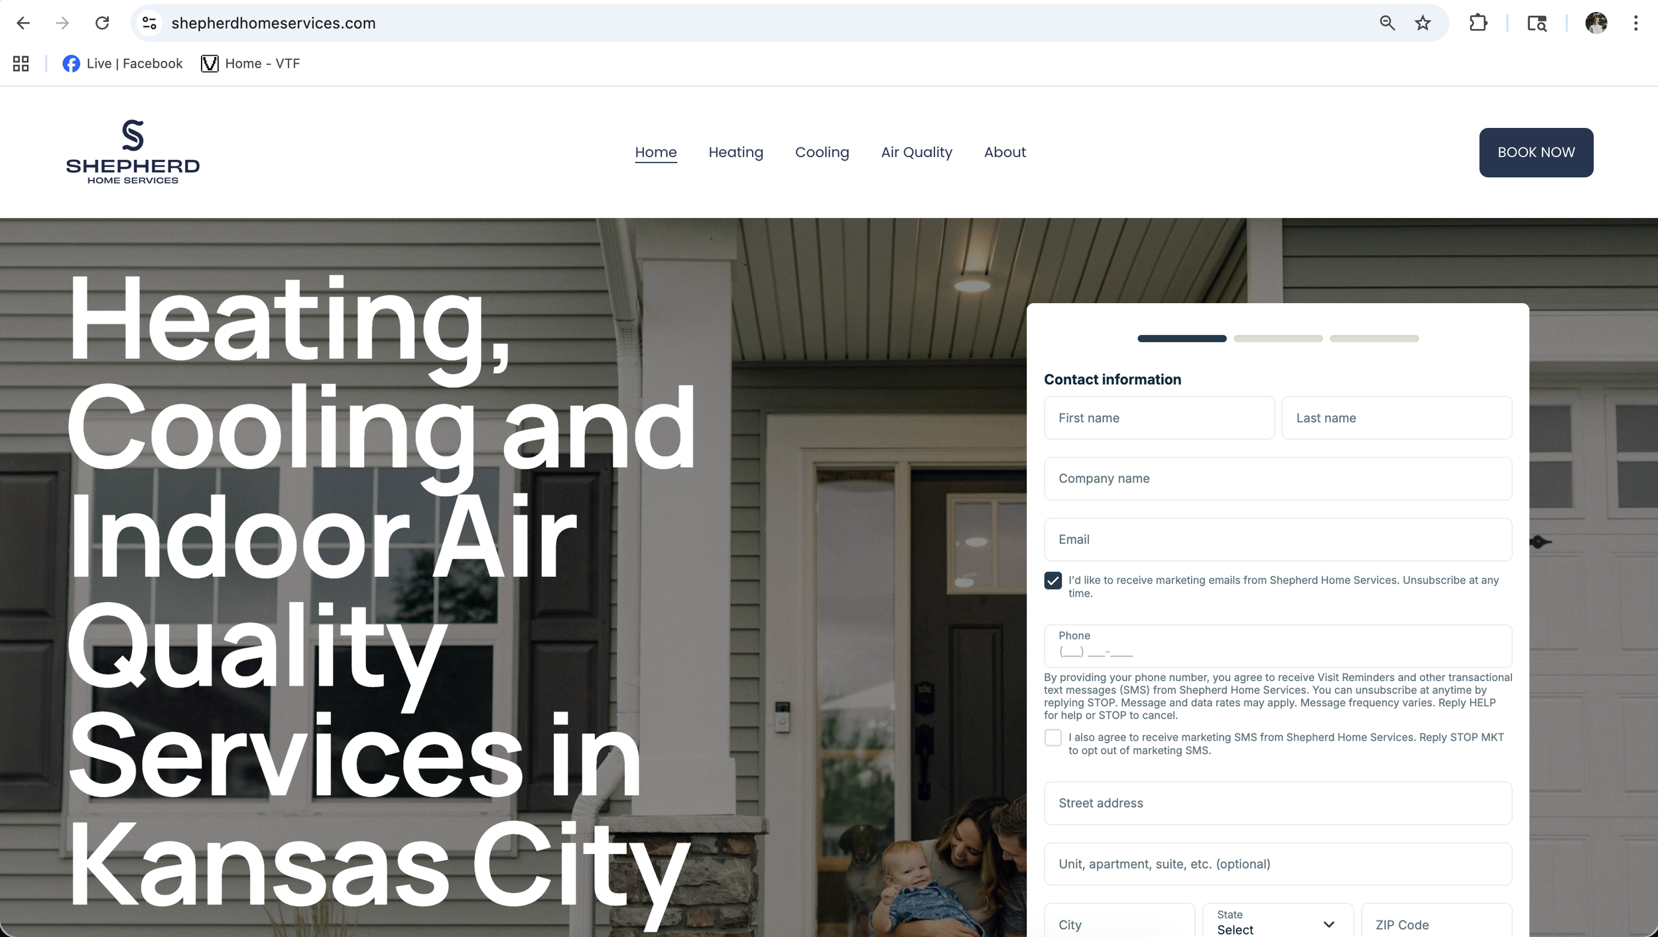Open the Cooling nav menu item
The height and width of the screenshot is (937, 1658).
click(822, 153)
